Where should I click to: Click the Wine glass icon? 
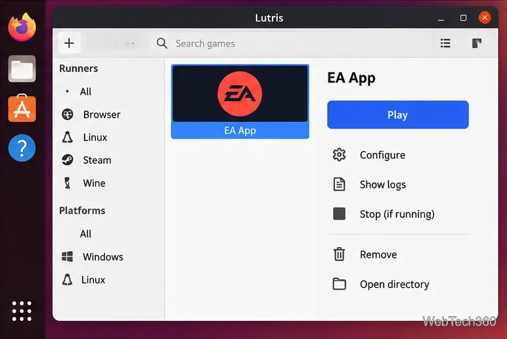pyautogui.click(x=67, y=183)
